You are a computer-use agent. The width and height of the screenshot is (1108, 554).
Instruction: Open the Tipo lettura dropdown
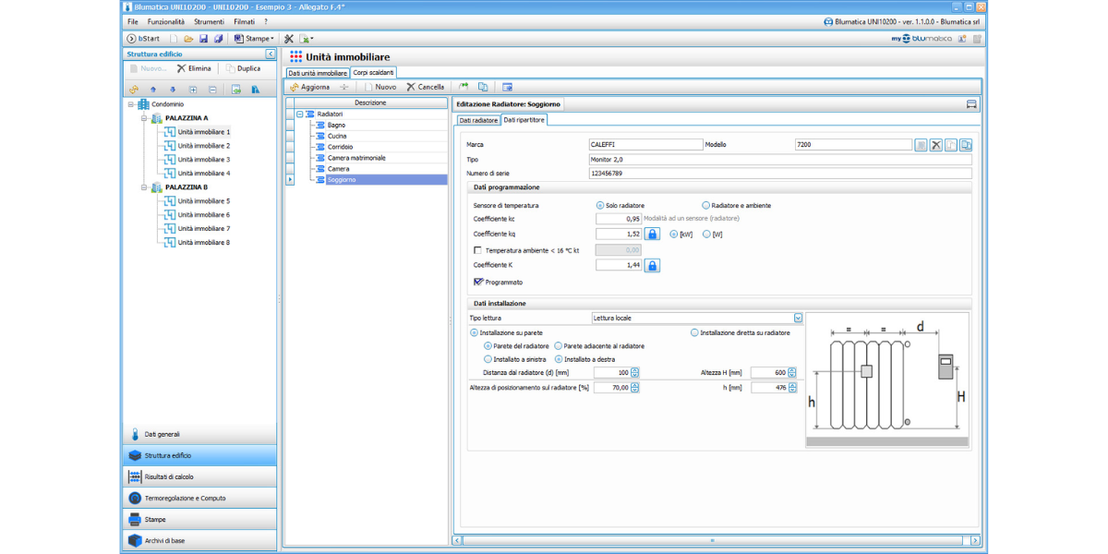(x=798, y=319)
